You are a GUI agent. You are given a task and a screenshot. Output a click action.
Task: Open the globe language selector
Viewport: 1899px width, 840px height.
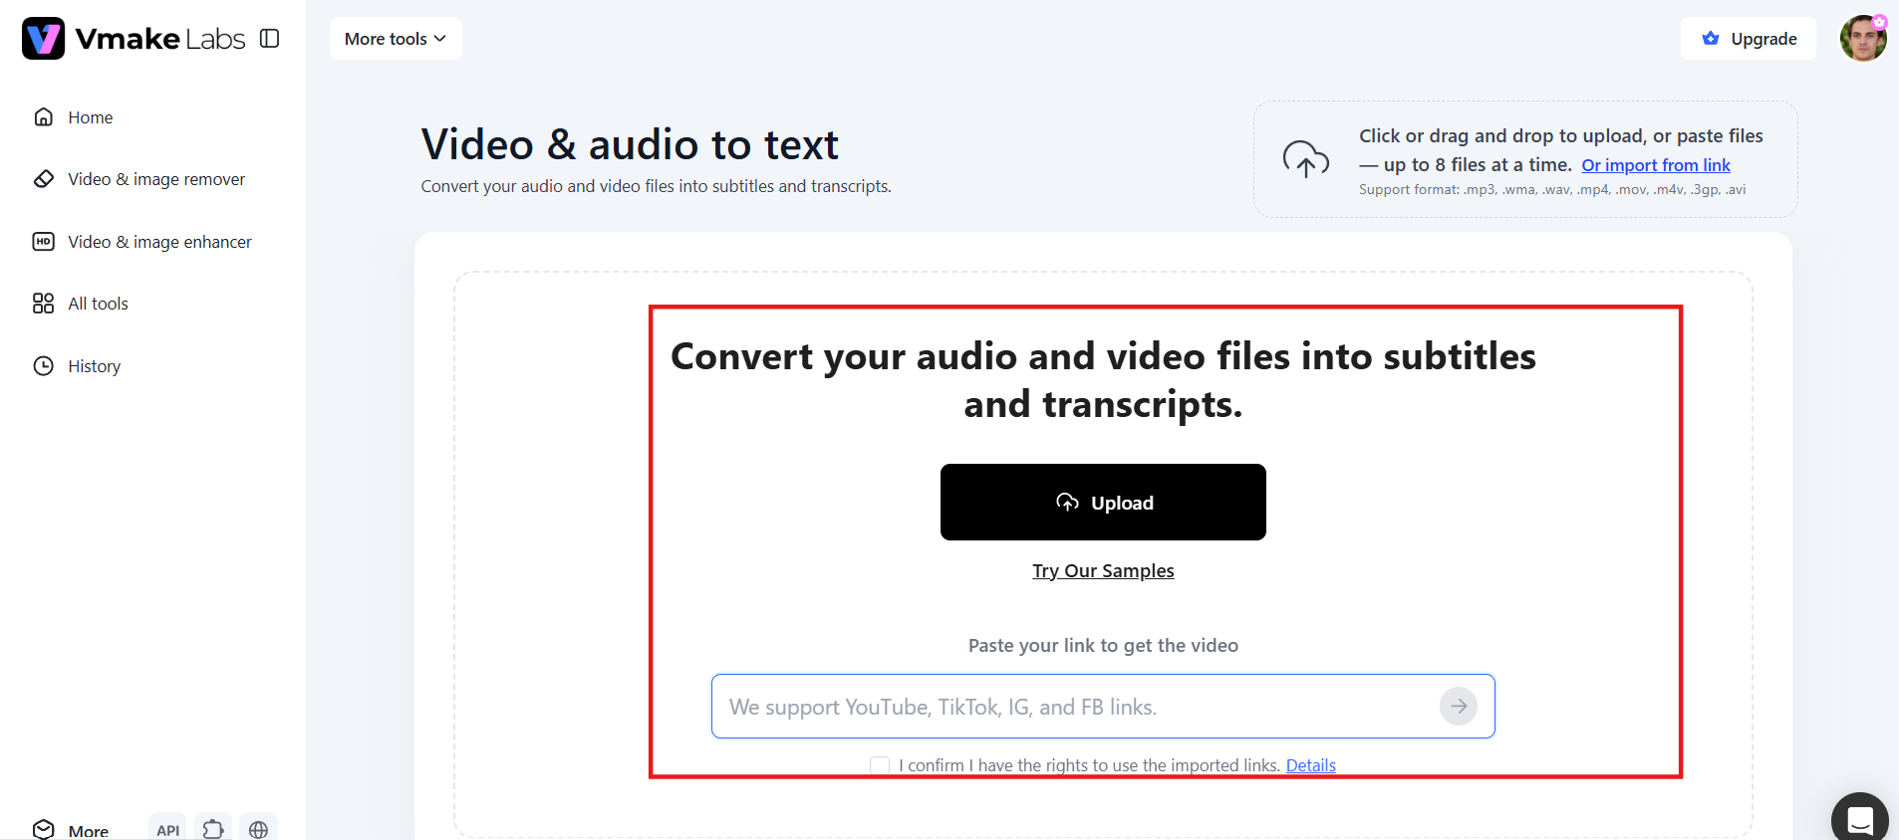pos(258,829)
